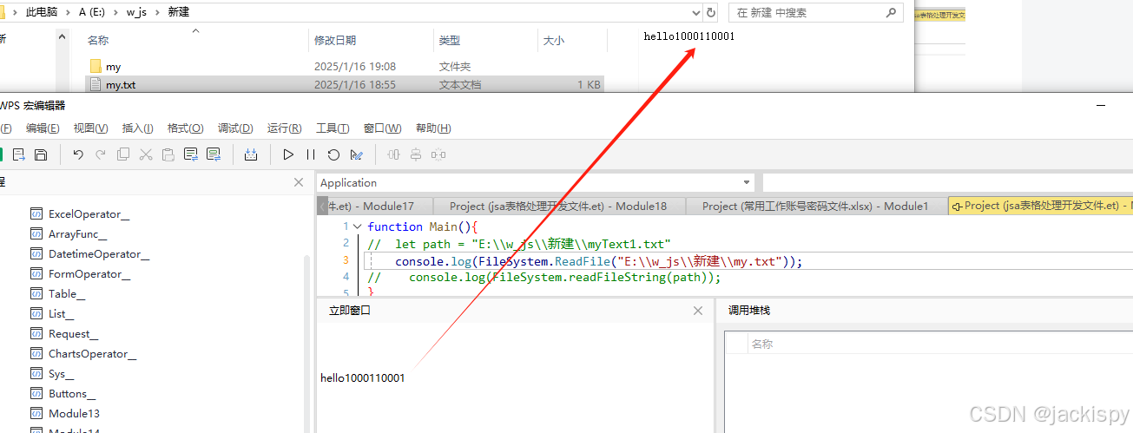Select Sys_ module in project tree
The image size is (1133, 433).
pyautogui.click(x=61, y=373)
